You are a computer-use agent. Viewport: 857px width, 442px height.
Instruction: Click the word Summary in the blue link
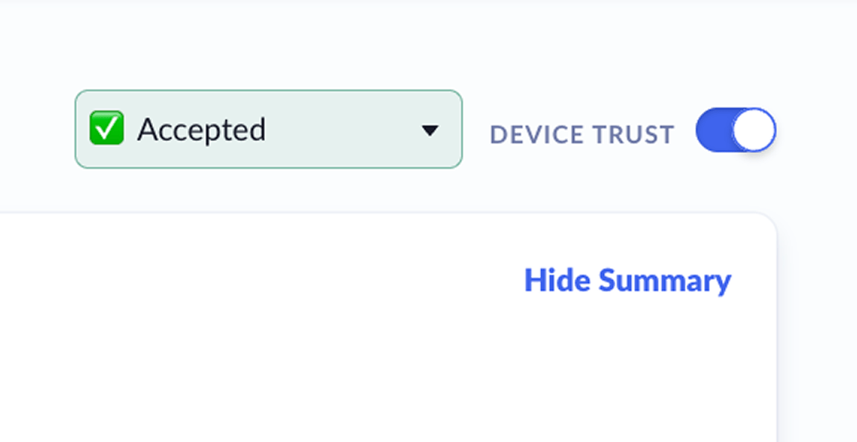click(x=664, y=281)
